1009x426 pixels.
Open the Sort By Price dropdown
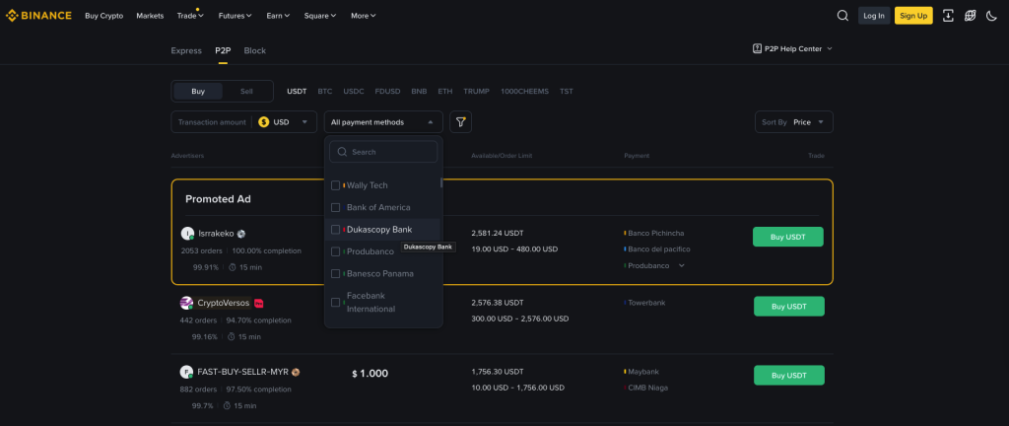pyautogui.click(x=794, y=121)
